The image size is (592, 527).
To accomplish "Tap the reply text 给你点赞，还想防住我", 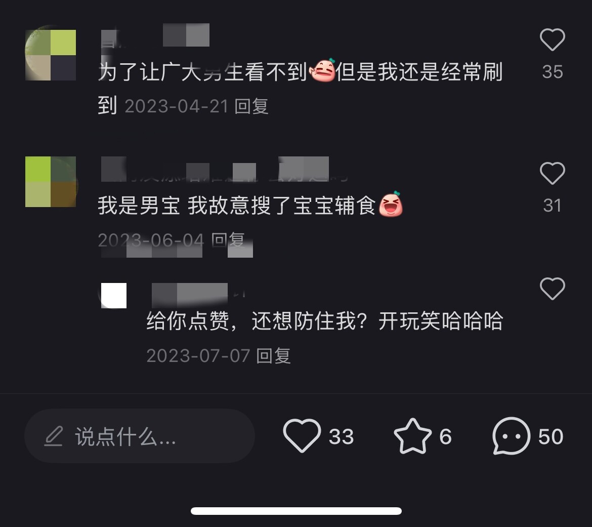I will [257, 321].
